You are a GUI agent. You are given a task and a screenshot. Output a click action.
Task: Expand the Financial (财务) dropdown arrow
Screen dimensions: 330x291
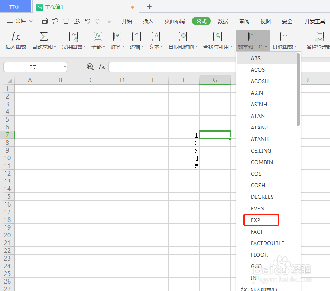point(123,47)
